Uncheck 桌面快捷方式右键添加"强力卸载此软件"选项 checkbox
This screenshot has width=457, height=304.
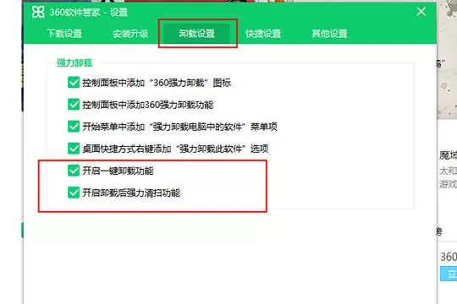click(74, 149)
